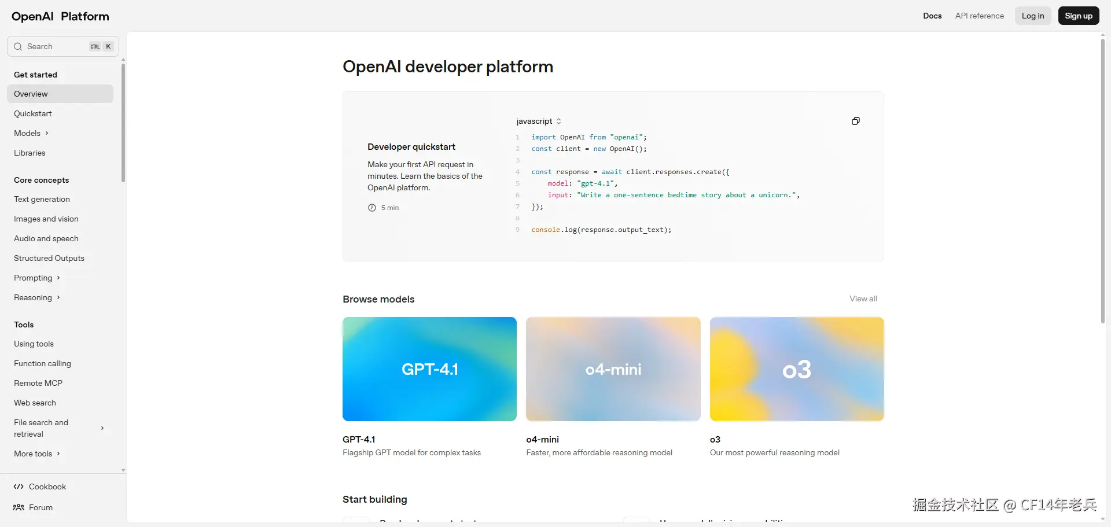Click the Sign up button
This screenshot has height=527, width=1111.
coord(1079,16)
